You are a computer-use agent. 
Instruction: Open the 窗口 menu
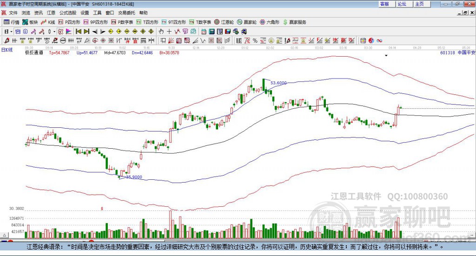click(110, 13)
